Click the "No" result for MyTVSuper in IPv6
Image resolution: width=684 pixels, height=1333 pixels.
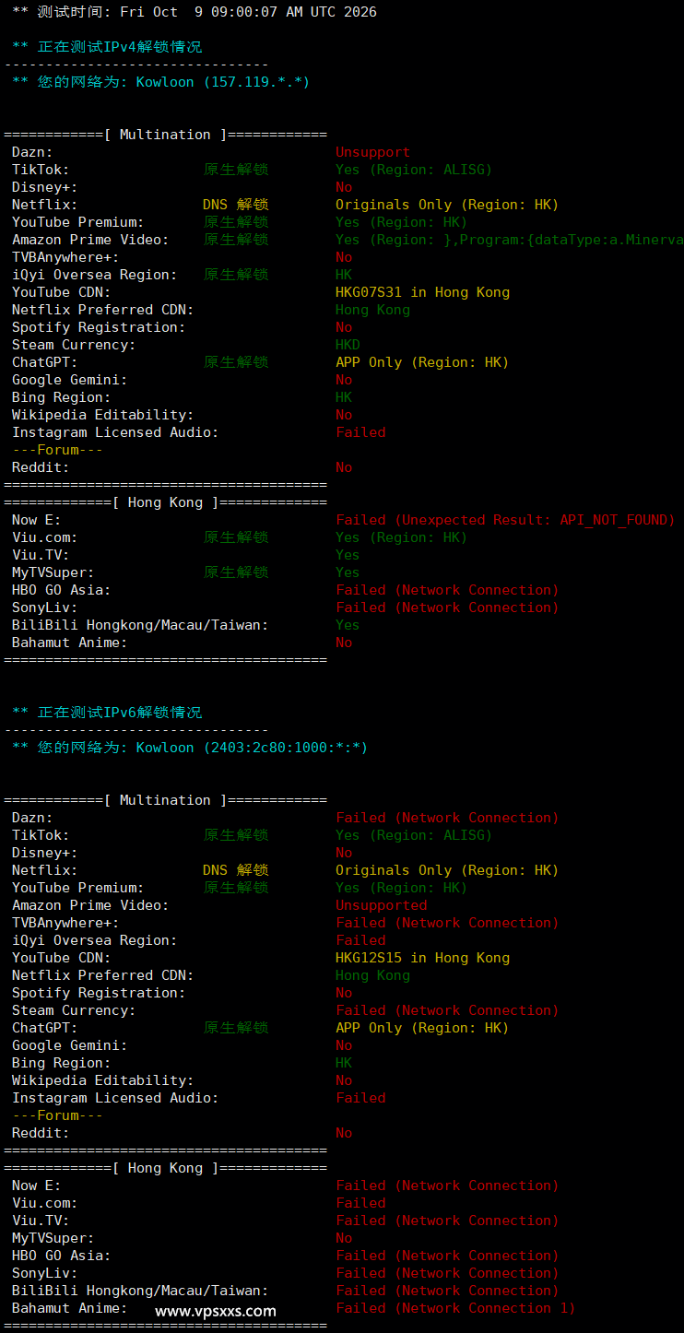click(x=344, y=1238)
